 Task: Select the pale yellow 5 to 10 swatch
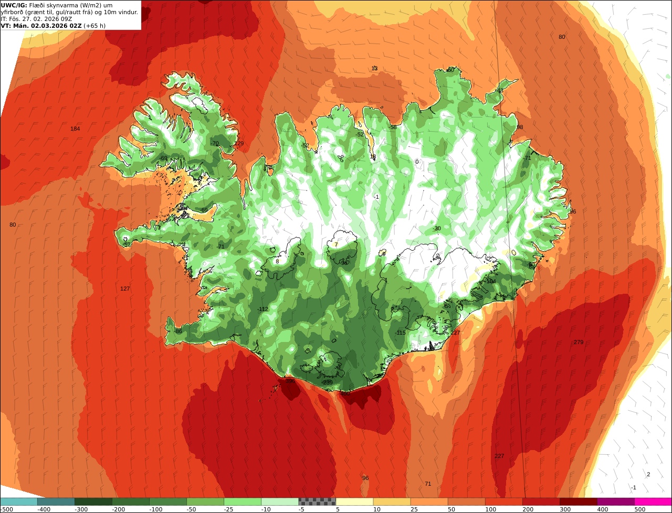click(354, 501)
